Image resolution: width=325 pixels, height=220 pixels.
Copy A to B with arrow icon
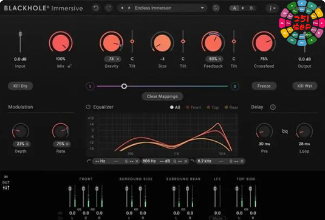(243, 8)
